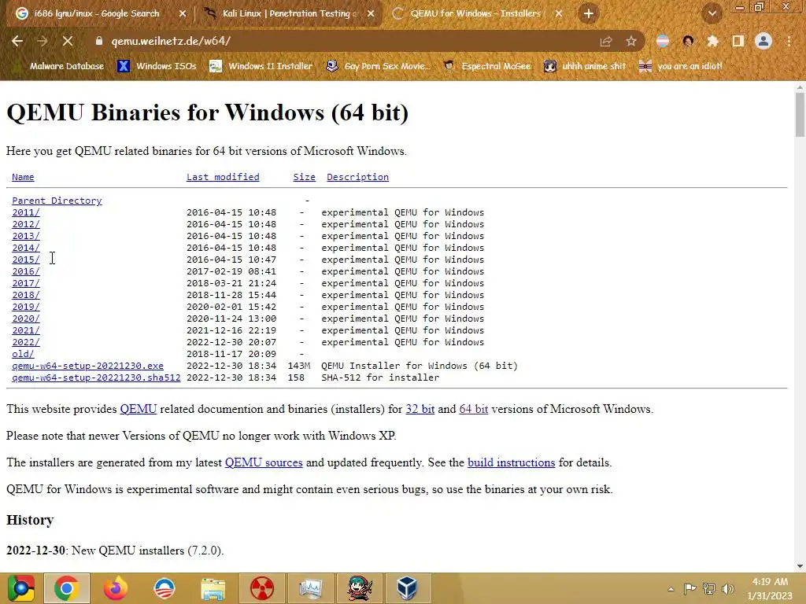Close the Kali Linux tab
Image resolution: width=806 pixels, height=604 pixels.
tap(371, 14)
